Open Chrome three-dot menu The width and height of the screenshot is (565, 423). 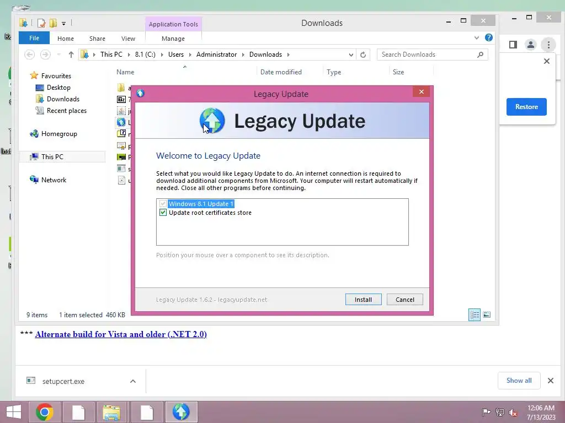pyautogui.click(x=548, y=45)
